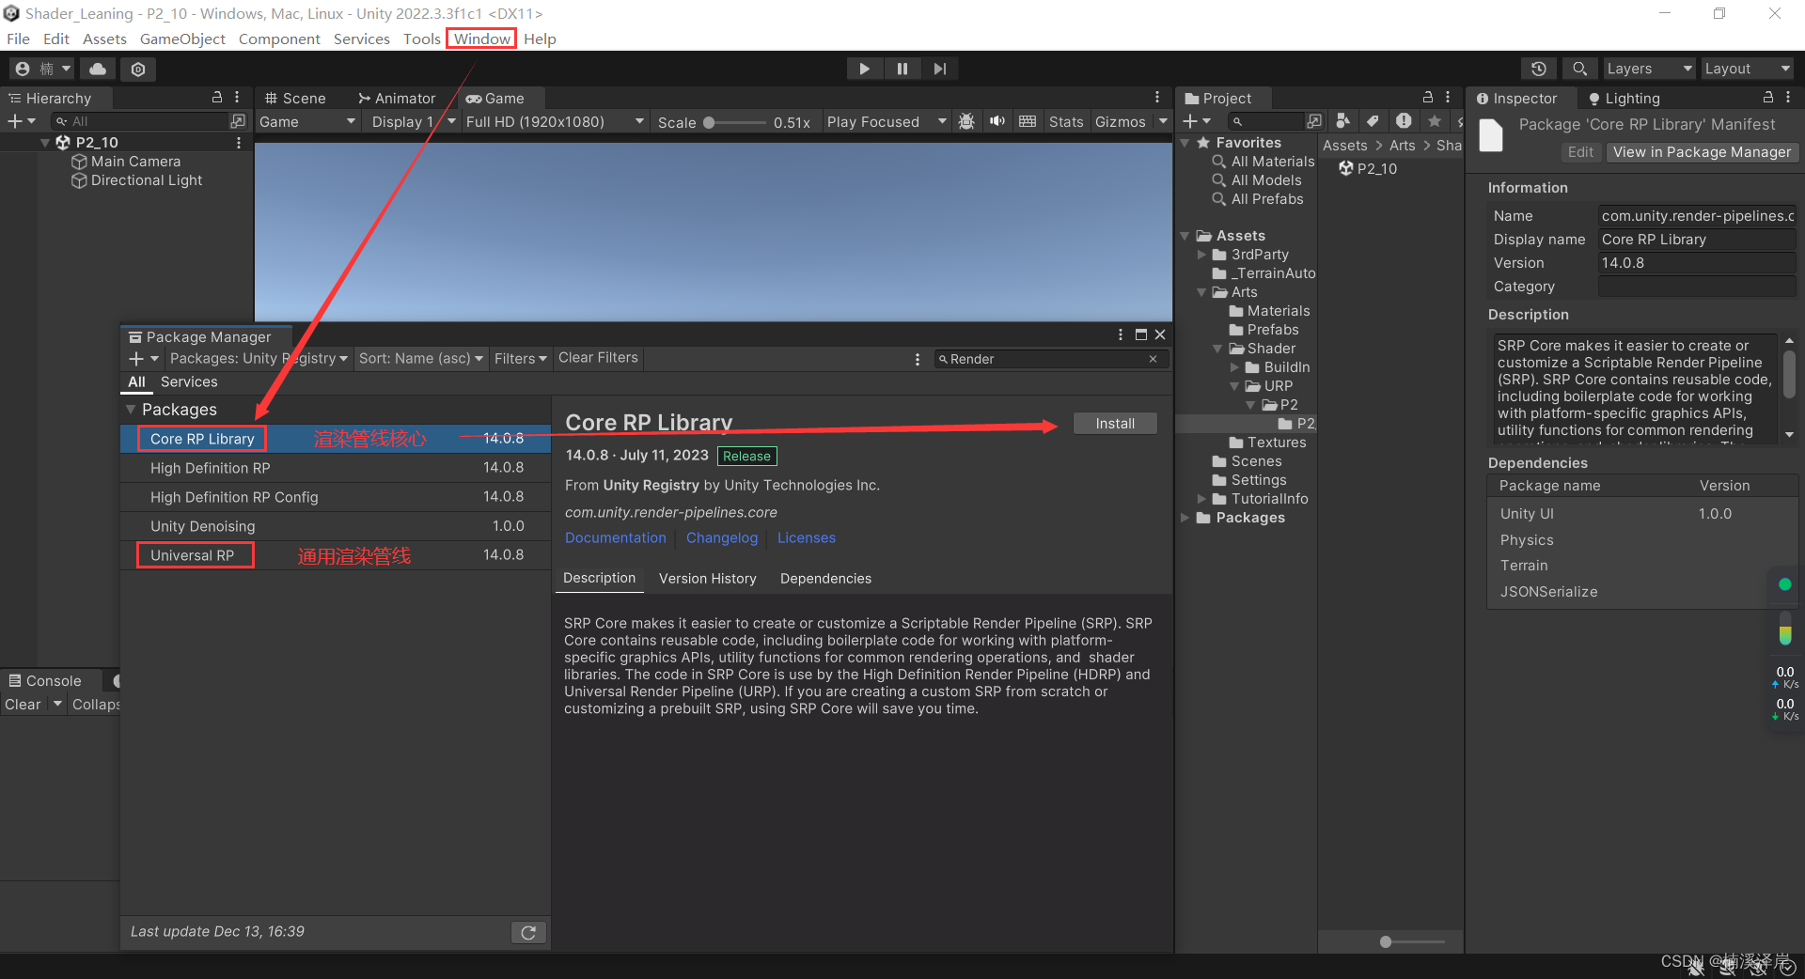Add package with plus button

(x=144, y=359)
